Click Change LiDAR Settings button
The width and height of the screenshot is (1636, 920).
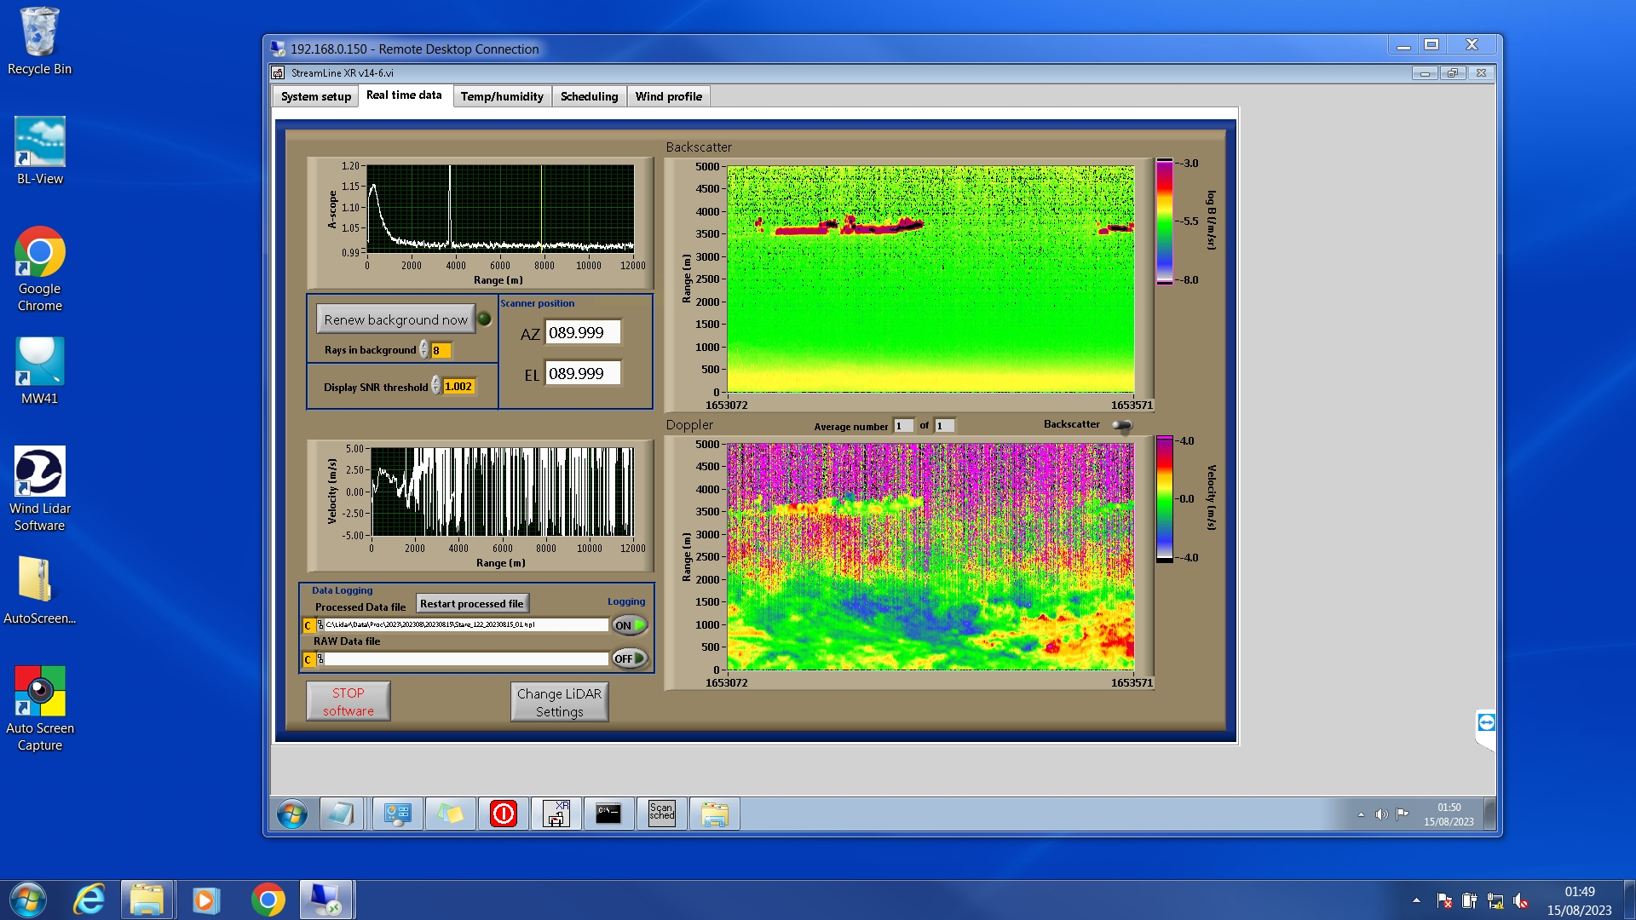pos(559,702)
